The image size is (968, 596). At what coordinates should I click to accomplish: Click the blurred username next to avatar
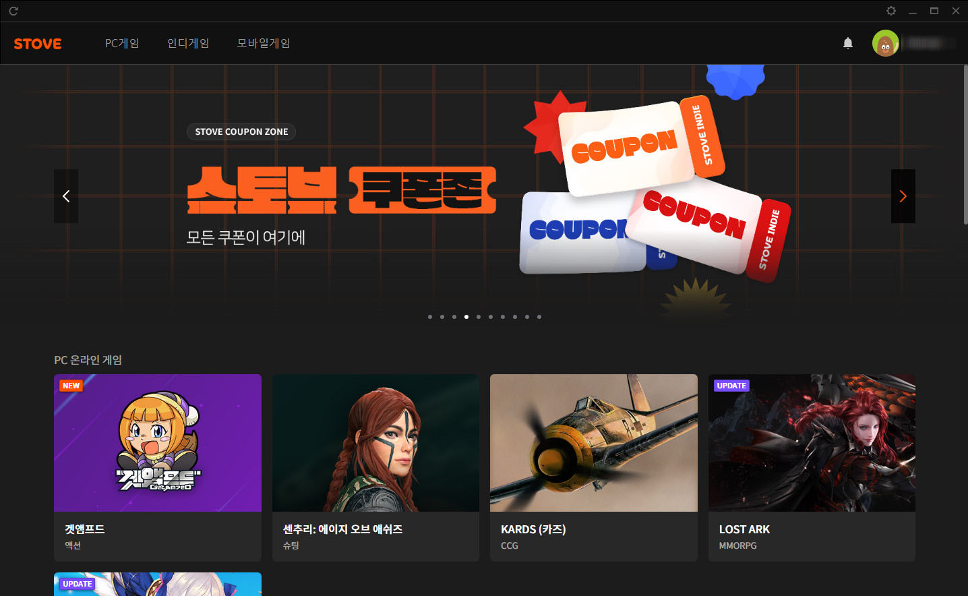pyautogui.click(x=930, y=43)
